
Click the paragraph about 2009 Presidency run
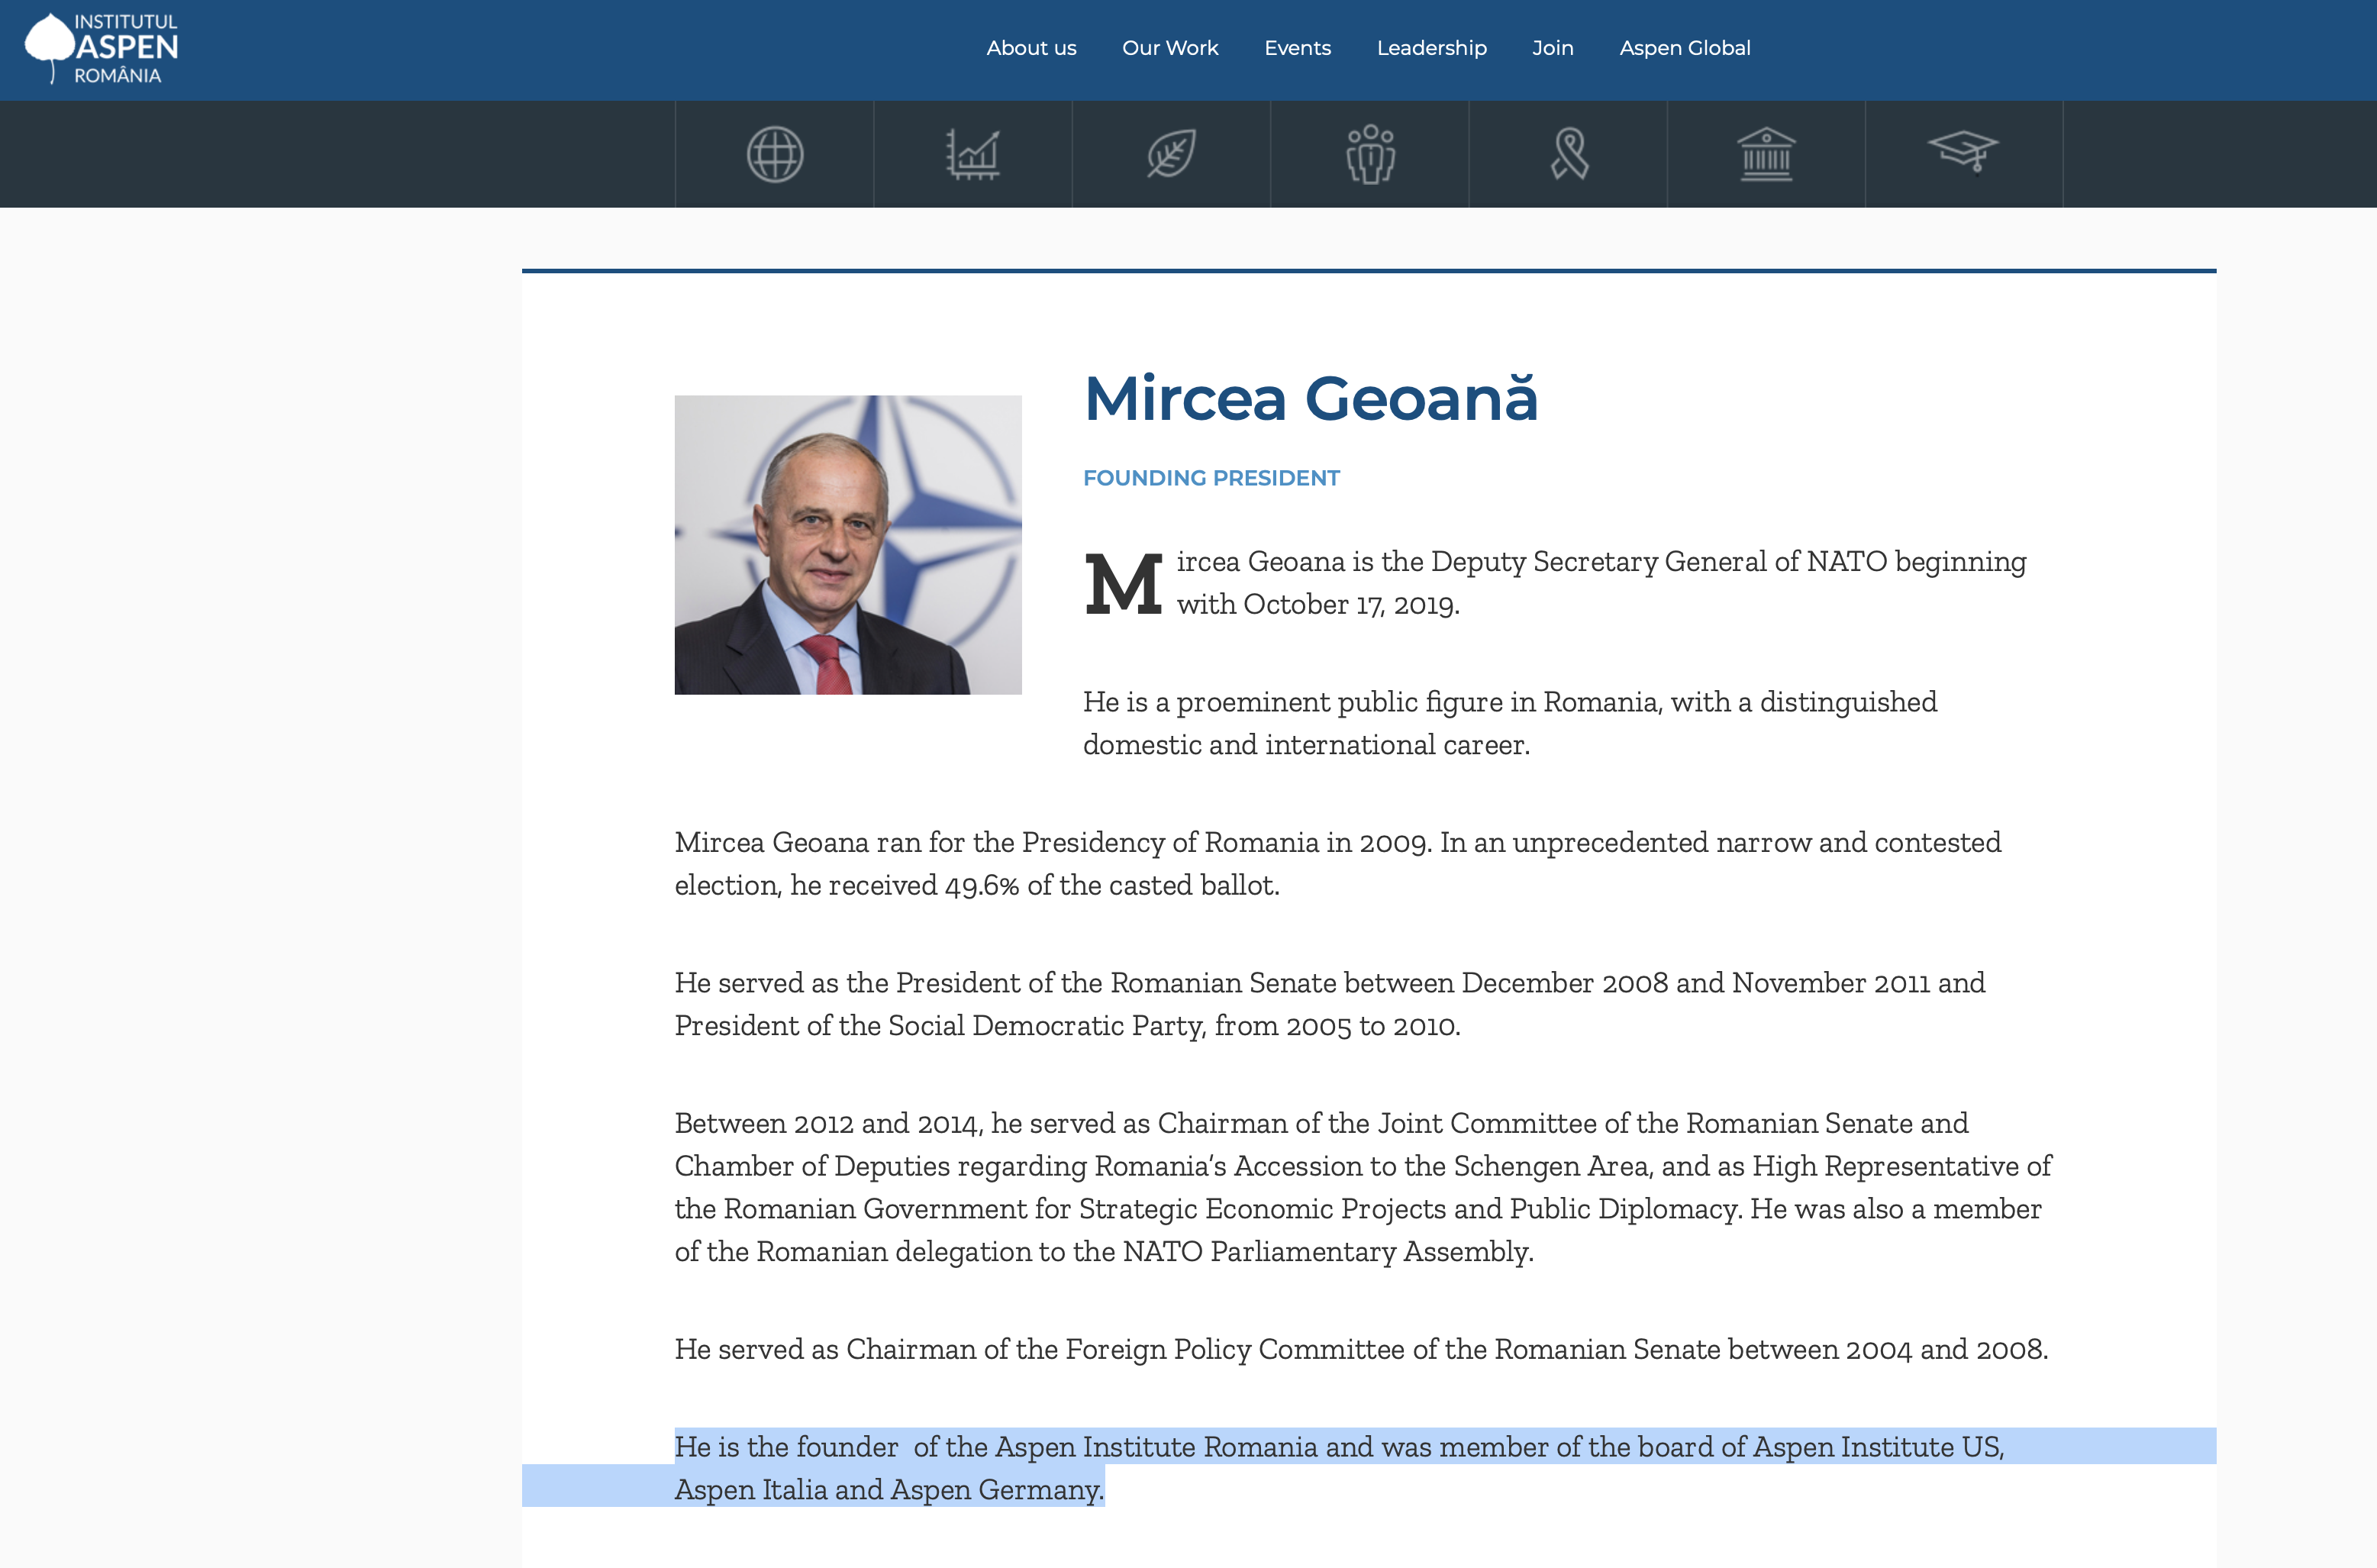(x=1337, y=863)
